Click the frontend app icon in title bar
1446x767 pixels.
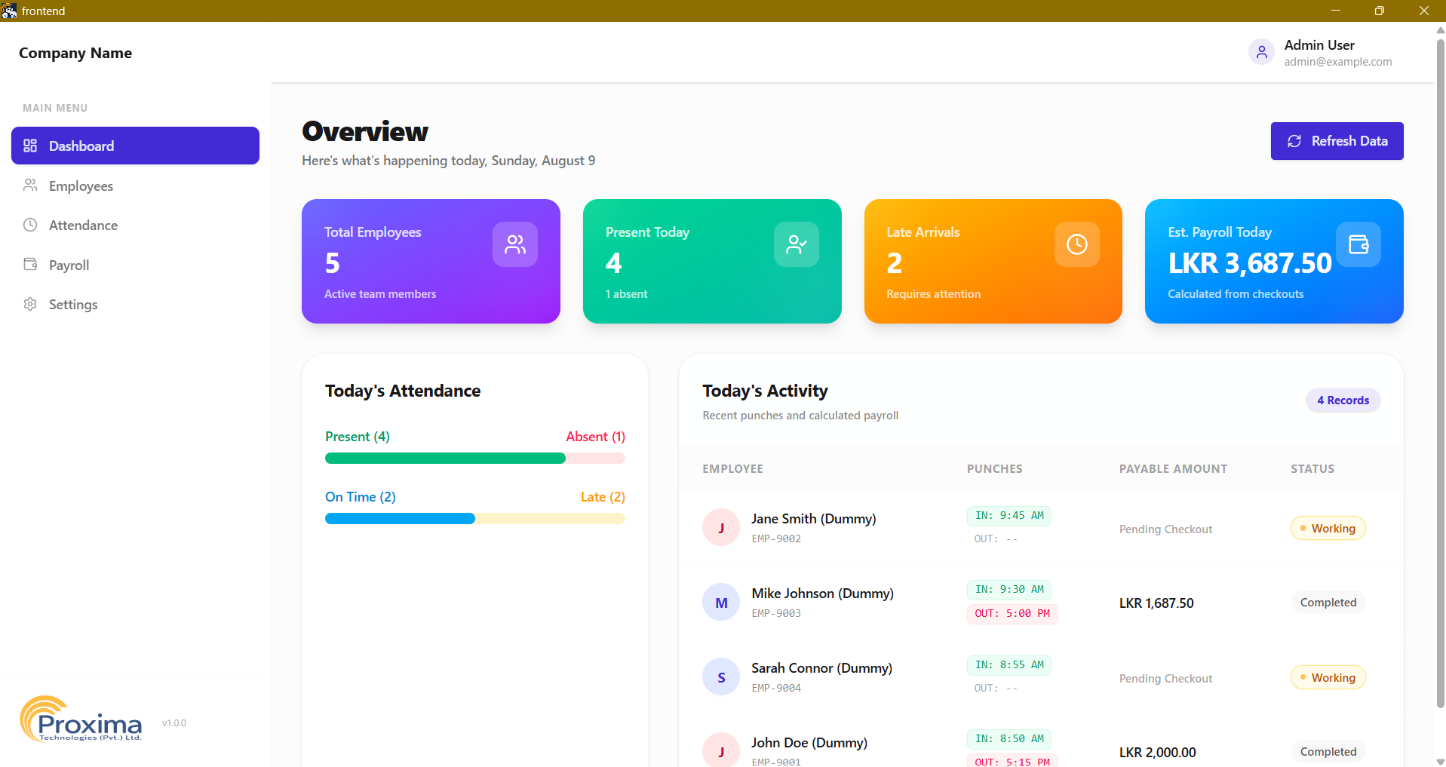[x=9, y=11]
